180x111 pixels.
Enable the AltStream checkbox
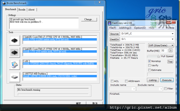pos(126,81)
